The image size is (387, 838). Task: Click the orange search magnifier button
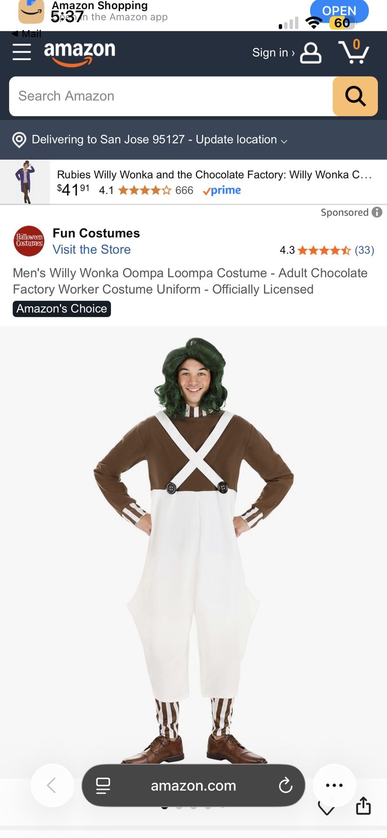355,96
